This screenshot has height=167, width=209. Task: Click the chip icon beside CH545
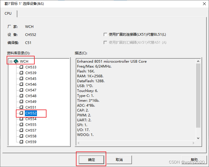coord(21,78)
